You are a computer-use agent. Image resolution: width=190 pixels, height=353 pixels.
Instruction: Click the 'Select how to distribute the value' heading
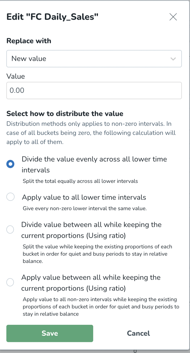click(65, 114)
